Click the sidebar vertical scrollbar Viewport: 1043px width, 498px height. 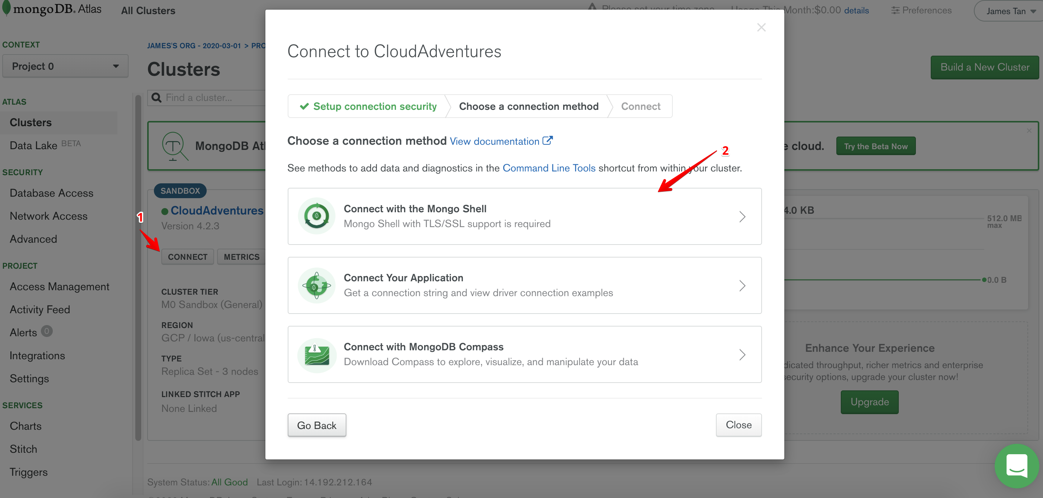[x=138, y=267]
